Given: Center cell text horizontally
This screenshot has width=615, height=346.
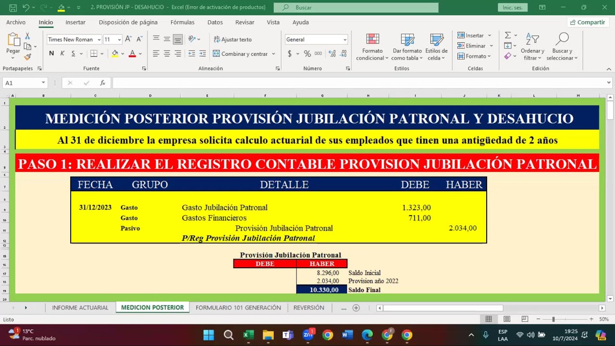Looking at the screenshot, I should click(167, 53).
